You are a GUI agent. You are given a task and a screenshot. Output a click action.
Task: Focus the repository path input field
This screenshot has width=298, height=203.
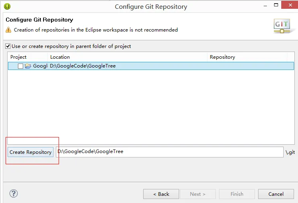point(170,152)
